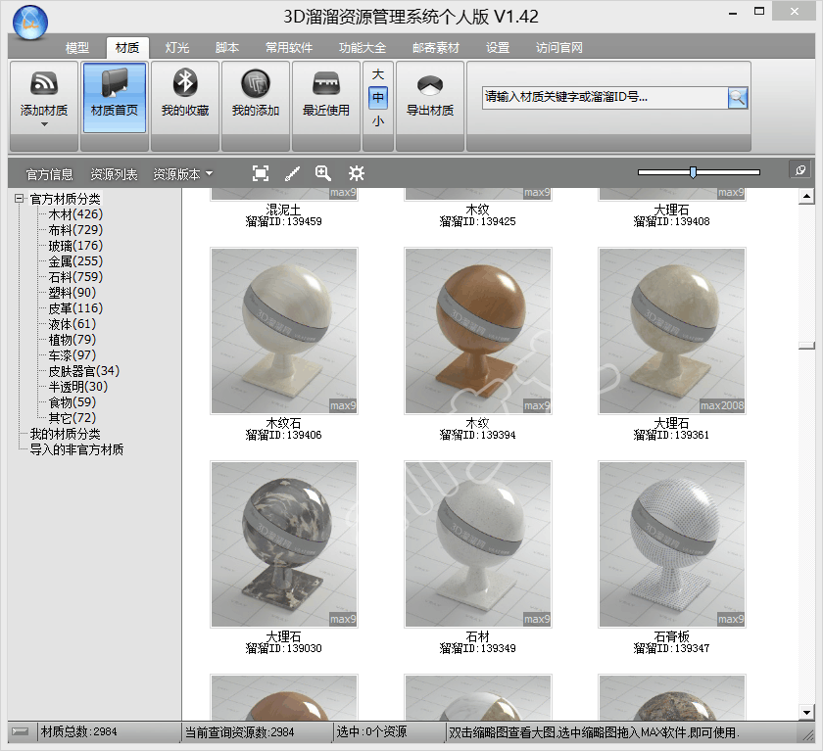Select 塑料(90) category
Viewport: 823px width, 751px height.
point(73,293)
